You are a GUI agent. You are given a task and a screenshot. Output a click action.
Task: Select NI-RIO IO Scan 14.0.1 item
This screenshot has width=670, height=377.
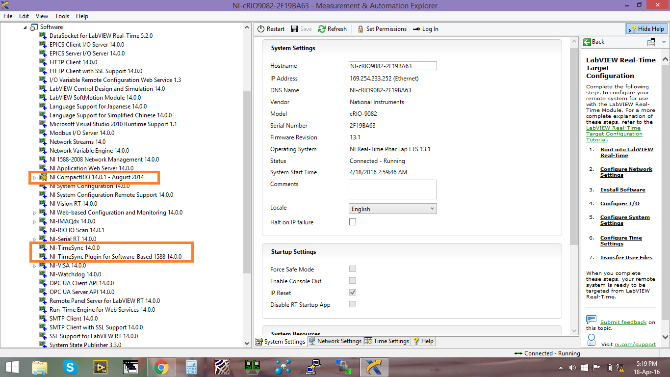77,230
